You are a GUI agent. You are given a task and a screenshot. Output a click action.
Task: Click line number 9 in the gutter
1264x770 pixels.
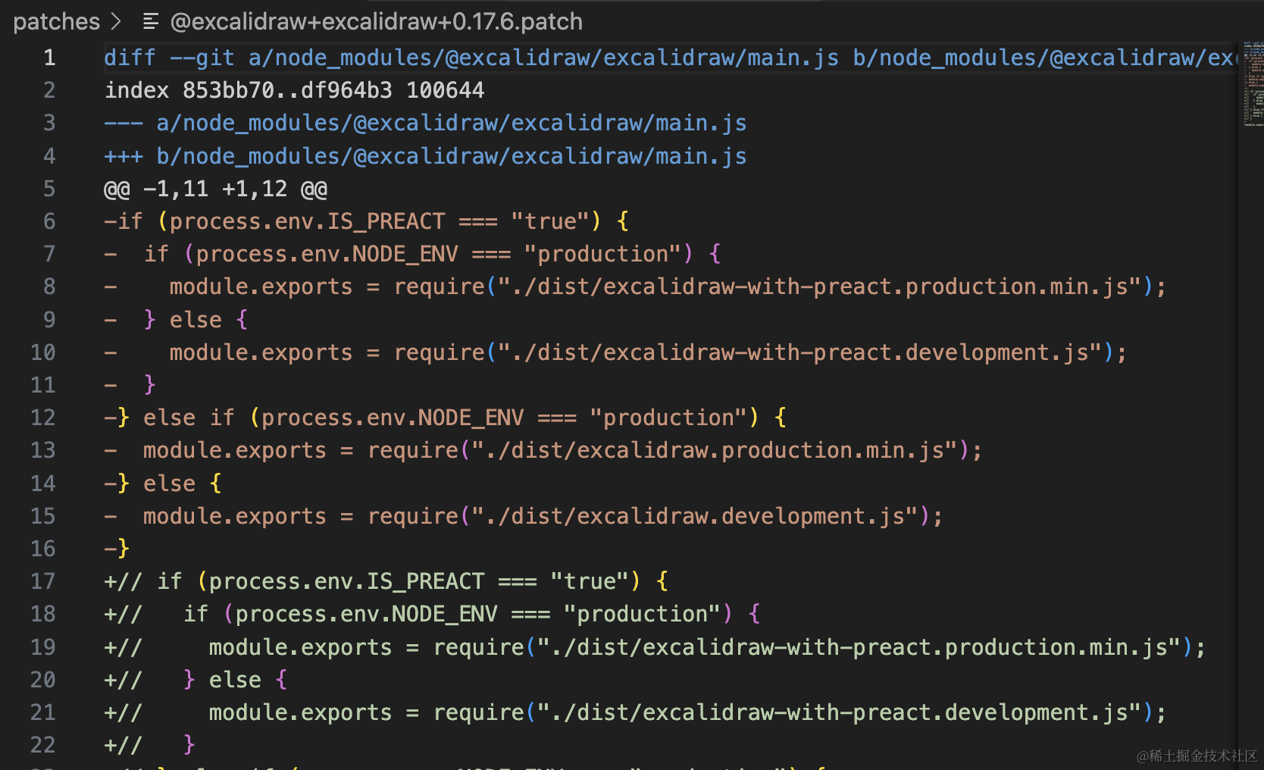click(x=49, y=320)
